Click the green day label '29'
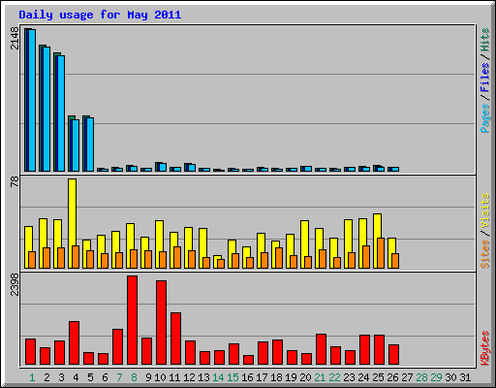 click(x=436, y=377)
